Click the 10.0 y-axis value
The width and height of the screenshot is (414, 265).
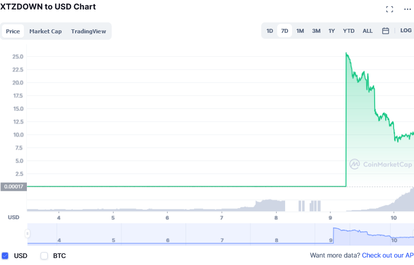[18, 135]
